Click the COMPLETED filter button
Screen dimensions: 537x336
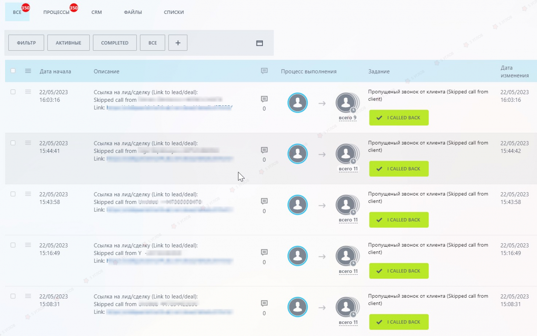[114, 43]
